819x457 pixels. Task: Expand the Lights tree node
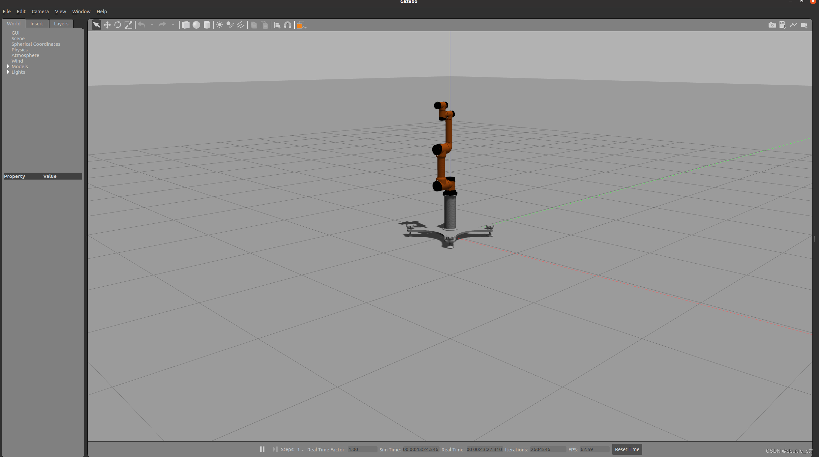pyautogui.click(x=8, y=72)
